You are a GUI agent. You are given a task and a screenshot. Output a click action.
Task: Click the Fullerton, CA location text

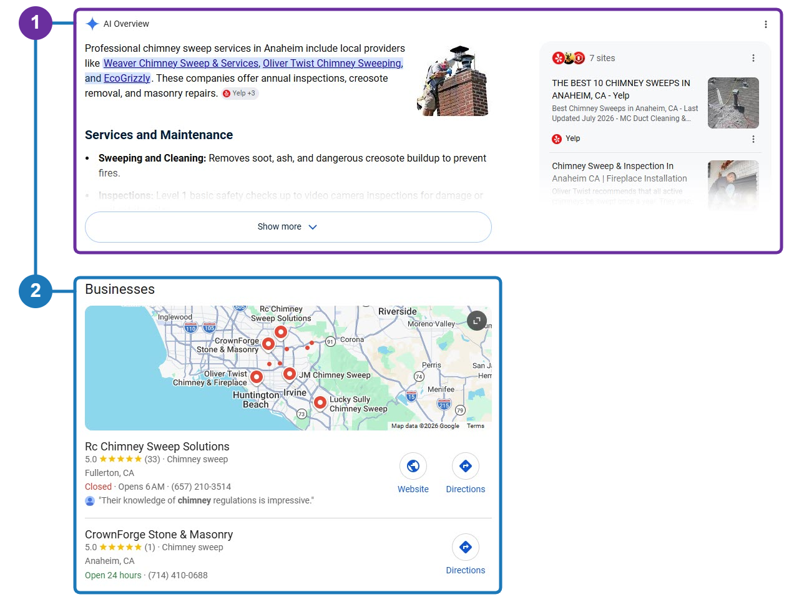tap(110, 473)
